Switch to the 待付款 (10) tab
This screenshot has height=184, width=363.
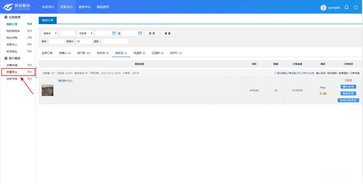pos(83,53)
